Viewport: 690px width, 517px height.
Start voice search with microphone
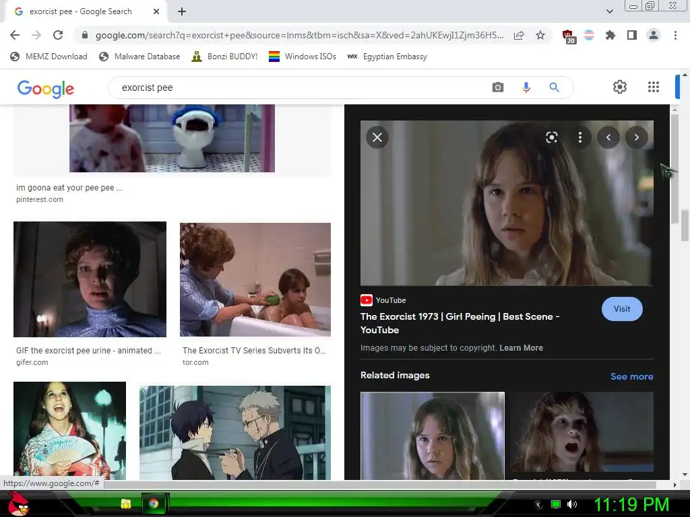pos(526,87)
